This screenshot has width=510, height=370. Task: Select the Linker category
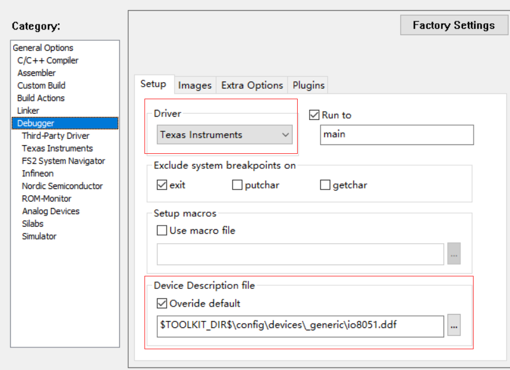point(28,111)
